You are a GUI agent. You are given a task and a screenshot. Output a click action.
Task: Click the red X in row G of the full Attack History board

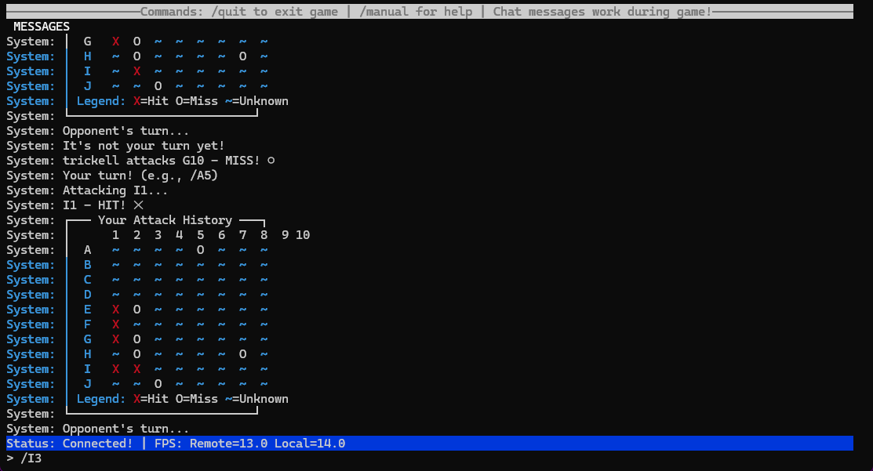116,339
